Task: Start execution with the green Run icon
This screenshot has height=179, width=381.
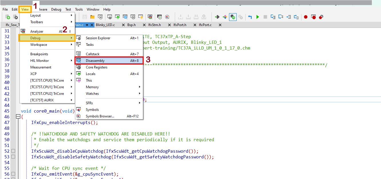Action: tap(257, 17)
